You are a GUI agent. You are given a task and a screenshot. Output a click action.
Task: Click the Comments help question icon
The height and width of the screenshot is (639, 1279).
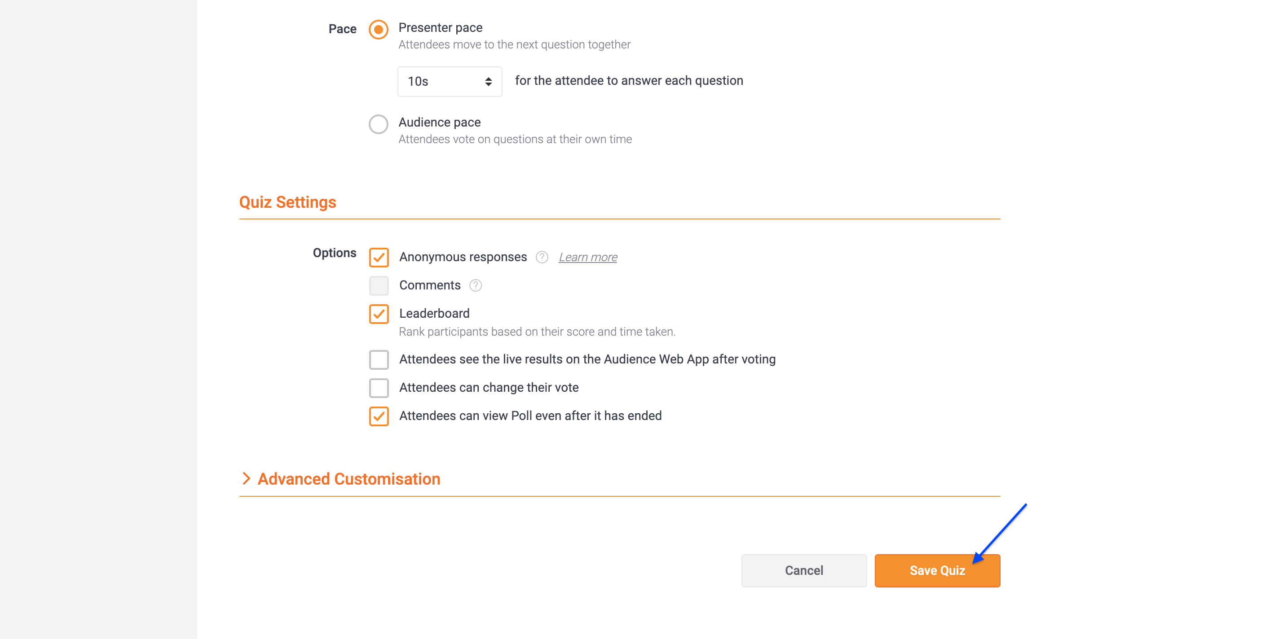click(x=475, y=285)
